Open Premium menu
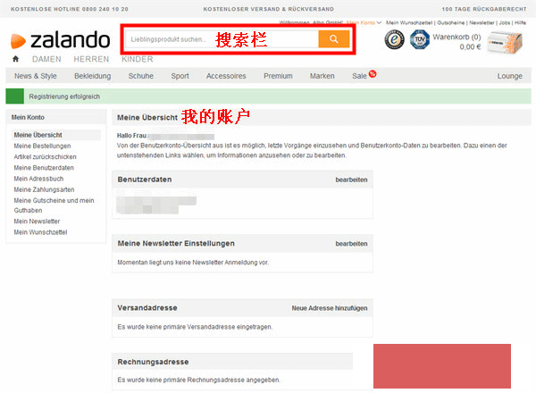Screen dimensions: 536x393 278,76
